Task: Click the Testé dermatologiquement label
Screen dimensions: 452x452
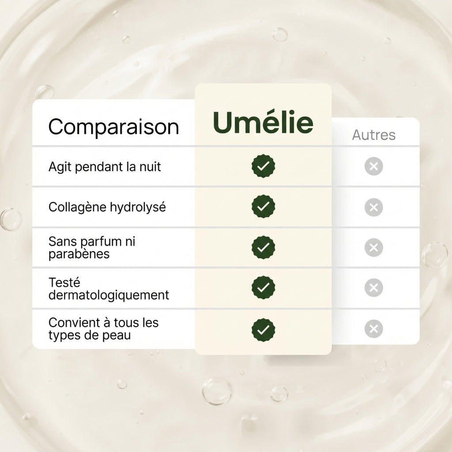Action: 109,289
